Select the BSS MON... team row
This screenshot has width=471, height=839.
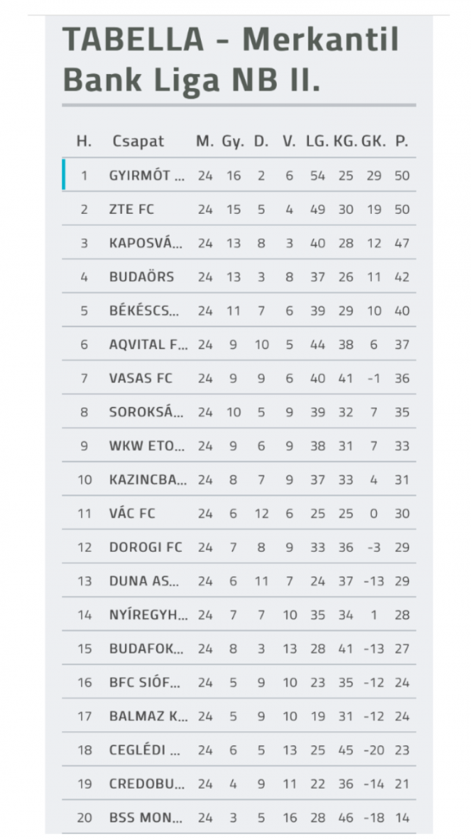click(147, 817)
